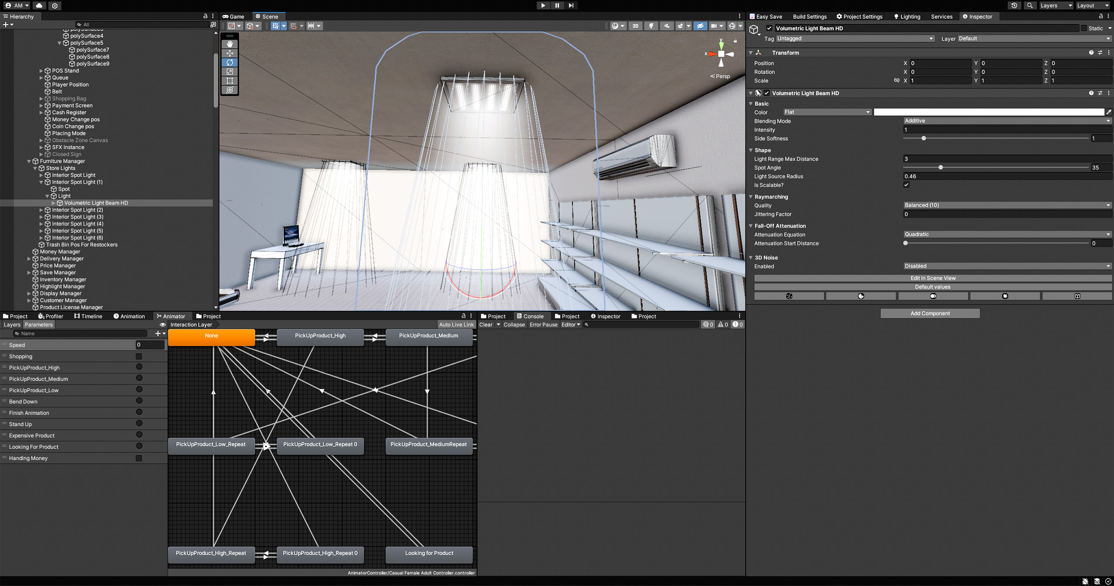The image size is (1114, 586).
Task: Select the Hand (View) tool in Scene
Action: click(x=230, y=44)
